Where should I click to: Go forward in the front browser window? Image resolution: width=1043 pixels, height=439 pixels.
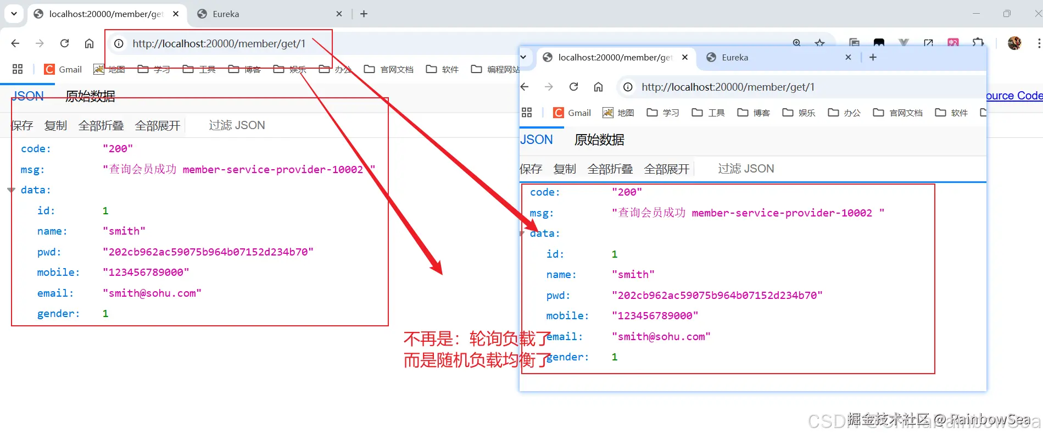click(549, 87)
